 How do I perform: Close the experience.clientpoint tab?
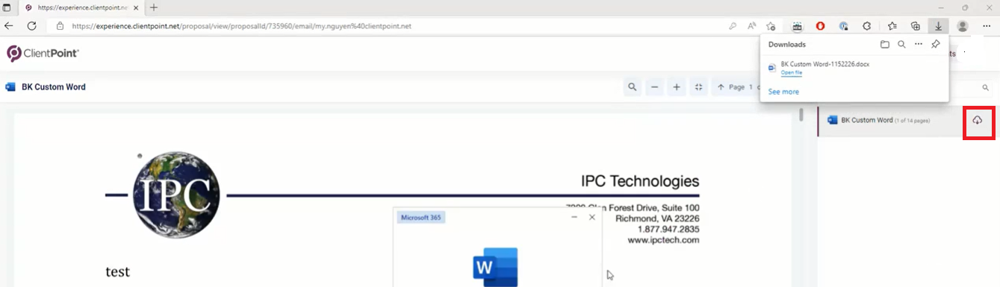point(135,7)
